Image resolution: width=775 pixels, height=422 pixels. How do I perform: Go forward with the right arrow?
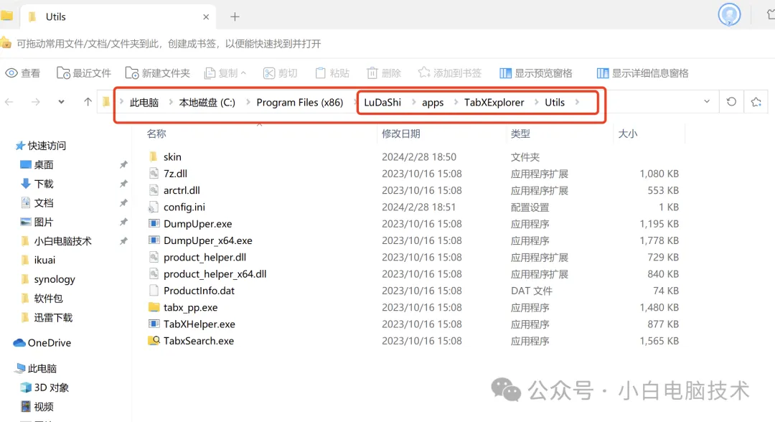point(36,102)
